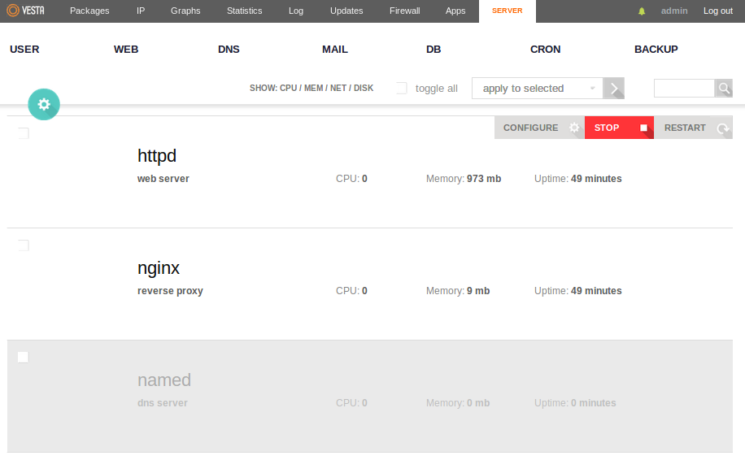Screen dimensions: 745x460
Task: Check the nginx row checkbox
Action: click(x=24, y=245)
